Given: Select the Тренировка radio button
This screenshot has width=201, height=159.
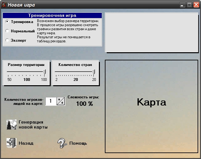Looking at the screenshot, I should pos(7,22).
